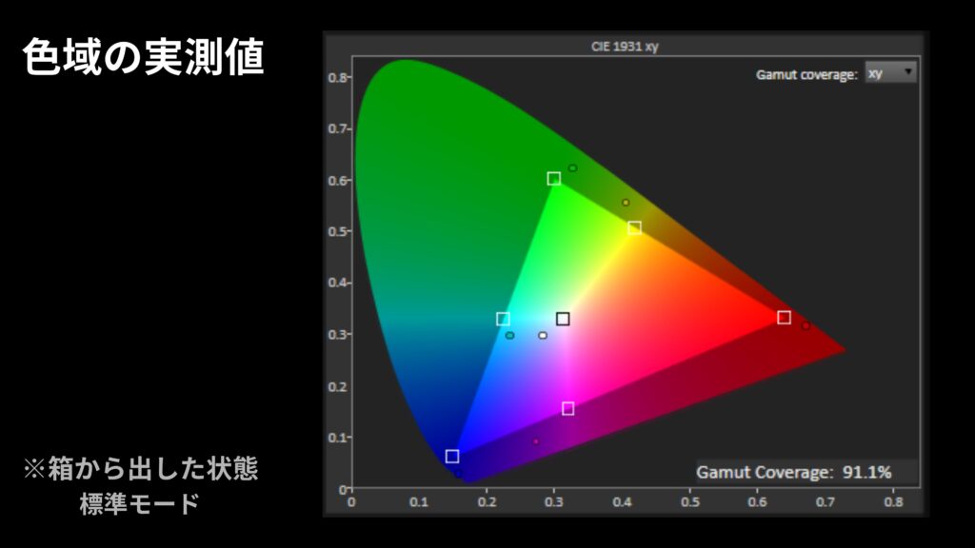Click the 0.8 label on the y-axis
This screenshot has height=548, width=975.
(x=338, y=78)
